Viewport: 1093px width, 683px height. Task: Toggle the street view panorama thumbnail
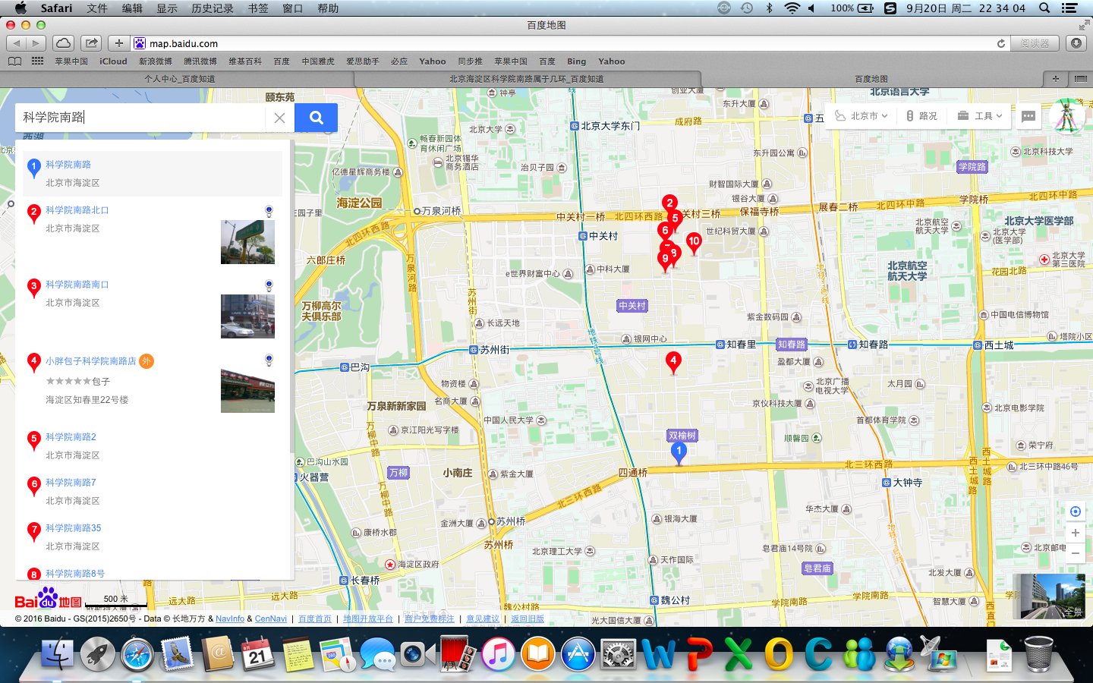(1052, 596)
